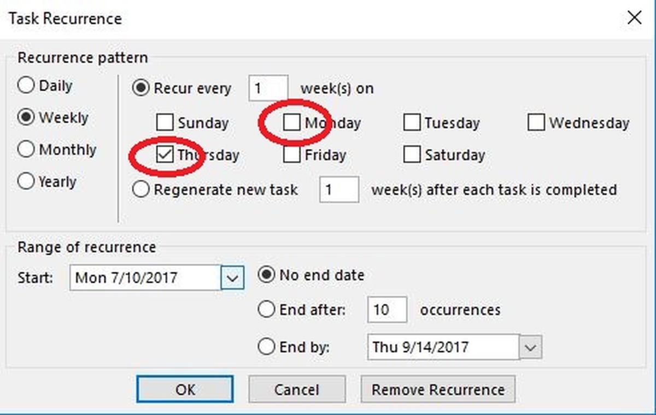Screen dimensions: 656x415
Task: Check the Sunday checkbox
Action: 165,123
